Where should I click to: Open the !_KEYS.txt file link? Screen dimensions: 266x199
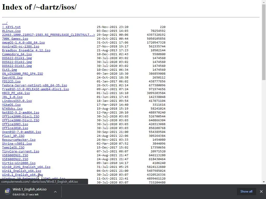click(11, 27)
